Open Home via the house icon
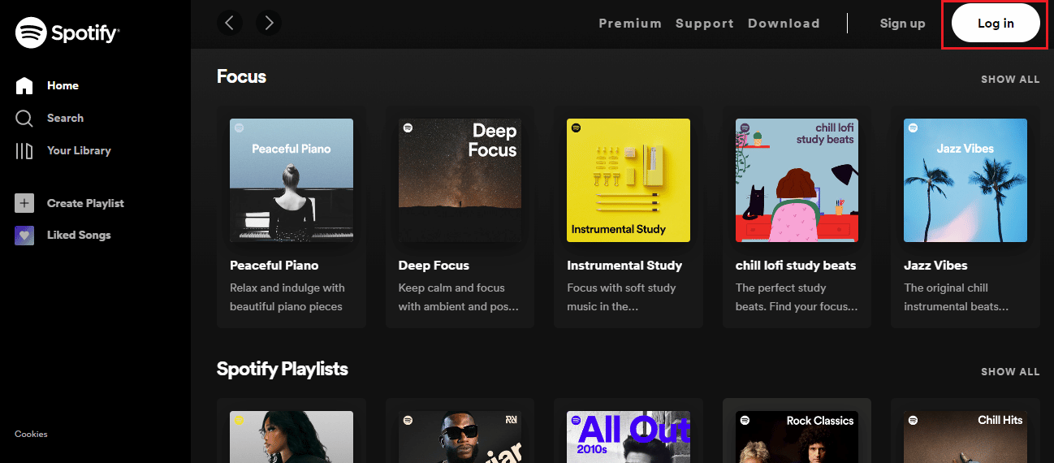The image size is (1054, 463). click(24, 85)
